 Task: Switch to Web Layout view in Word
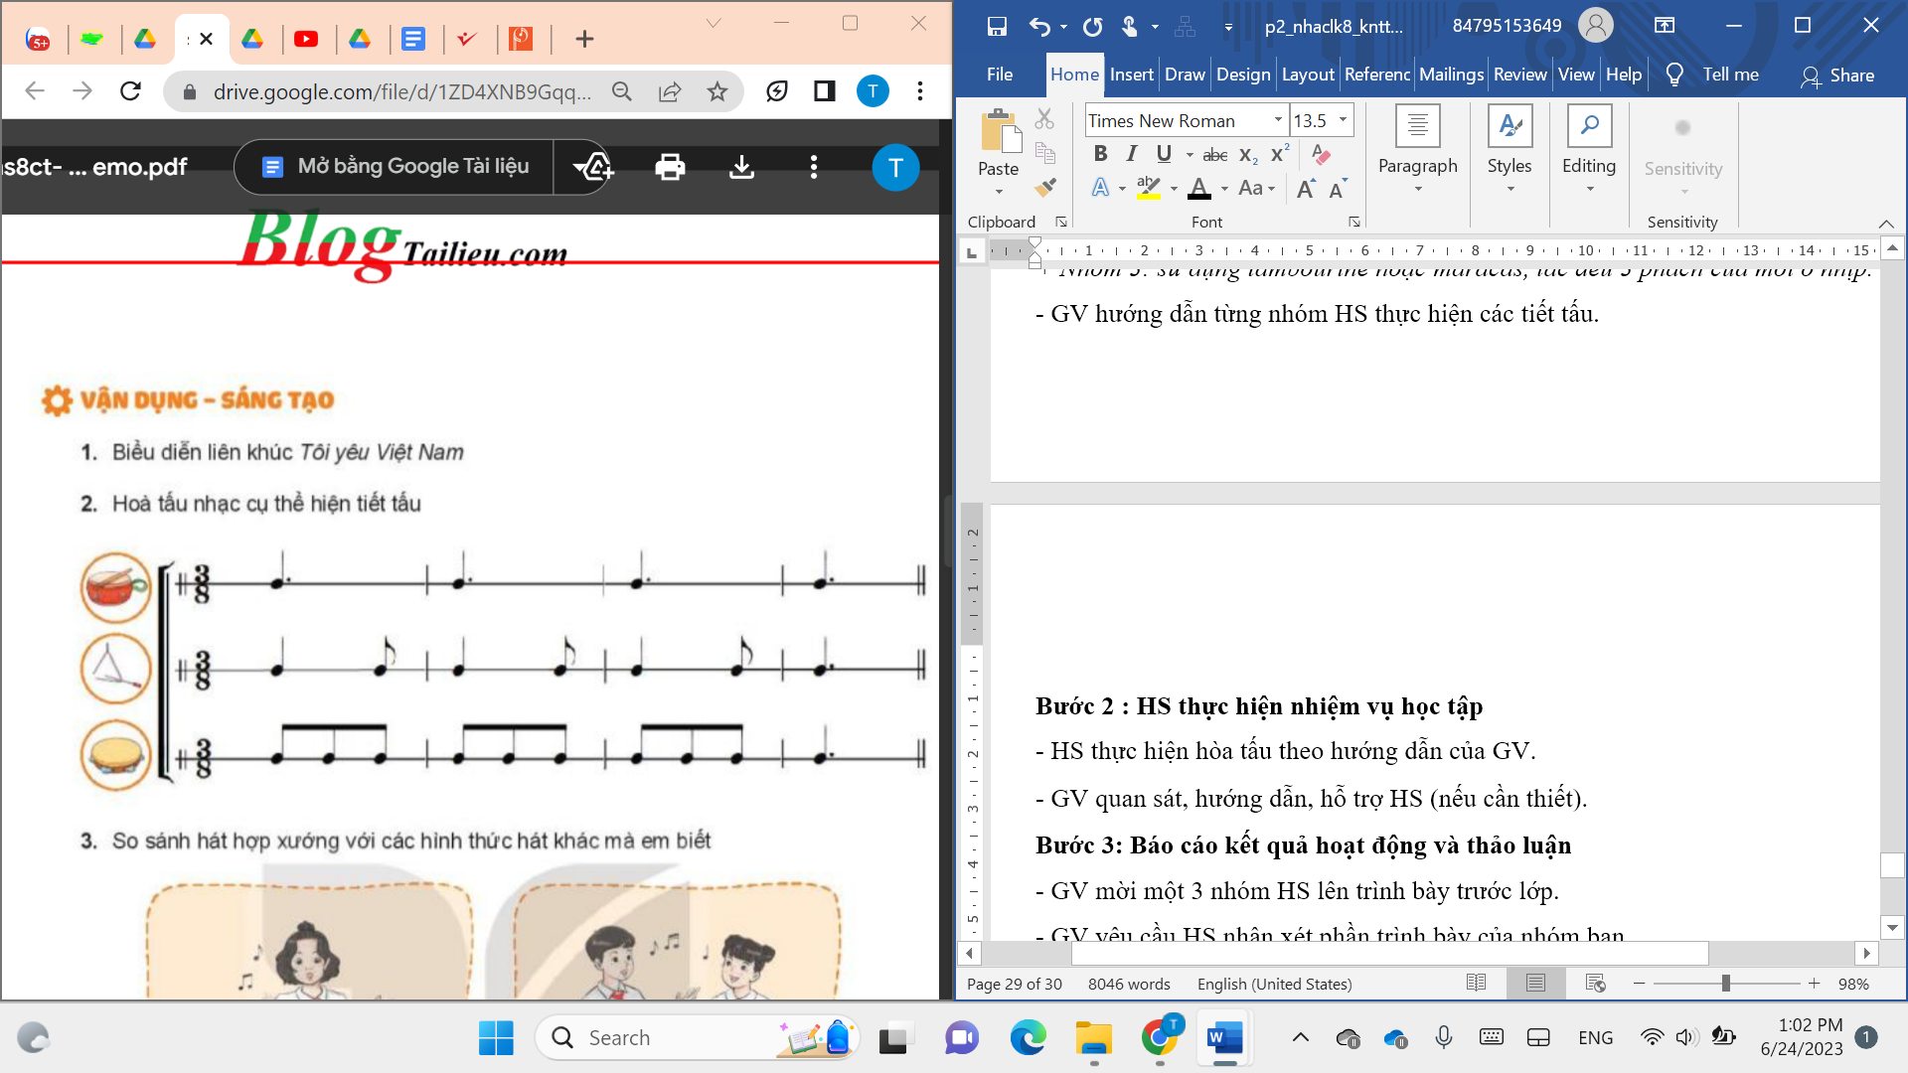tap(1596, 984)
